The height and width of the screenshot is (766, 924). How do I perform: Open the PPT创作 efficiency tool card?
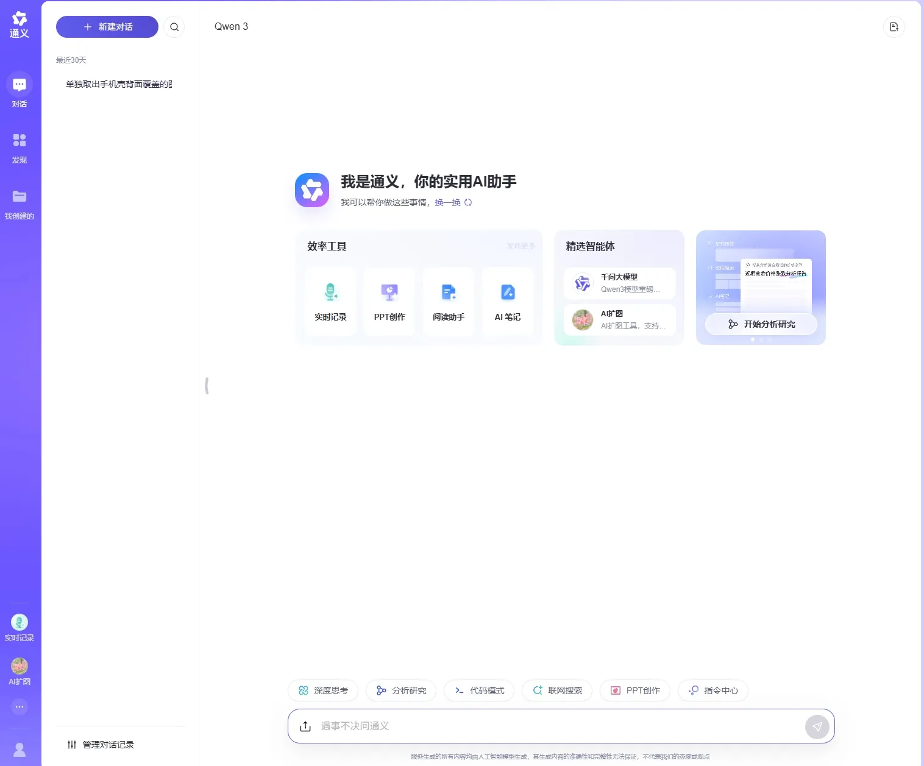[389, 302]
